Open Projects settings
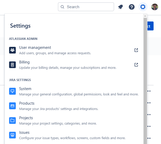This screenshot has width=161, height=144. pyautogui.click(x=74, y=120)
